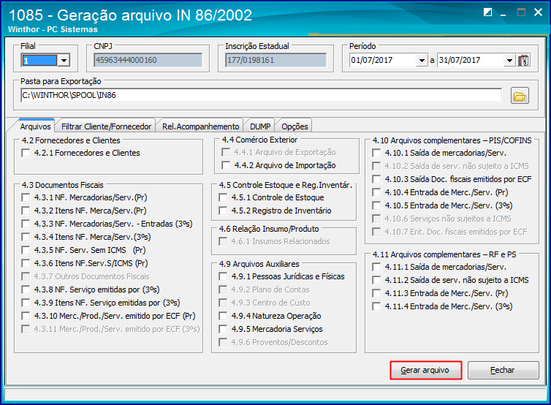Viewport: 551px width, 405px height.
Task: Open the Opções tab
Action: click(x=294, y=126)
